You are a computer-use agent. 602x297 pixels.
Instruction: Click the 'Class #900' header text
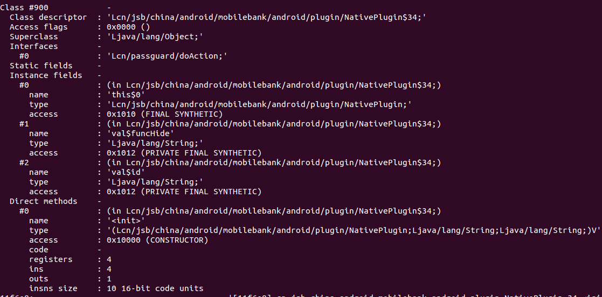[x=24, y=8]
